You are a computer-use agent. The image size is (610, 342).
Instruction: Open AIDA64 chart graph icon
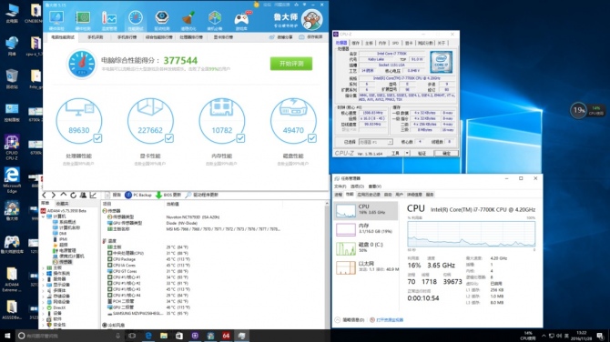93,195
